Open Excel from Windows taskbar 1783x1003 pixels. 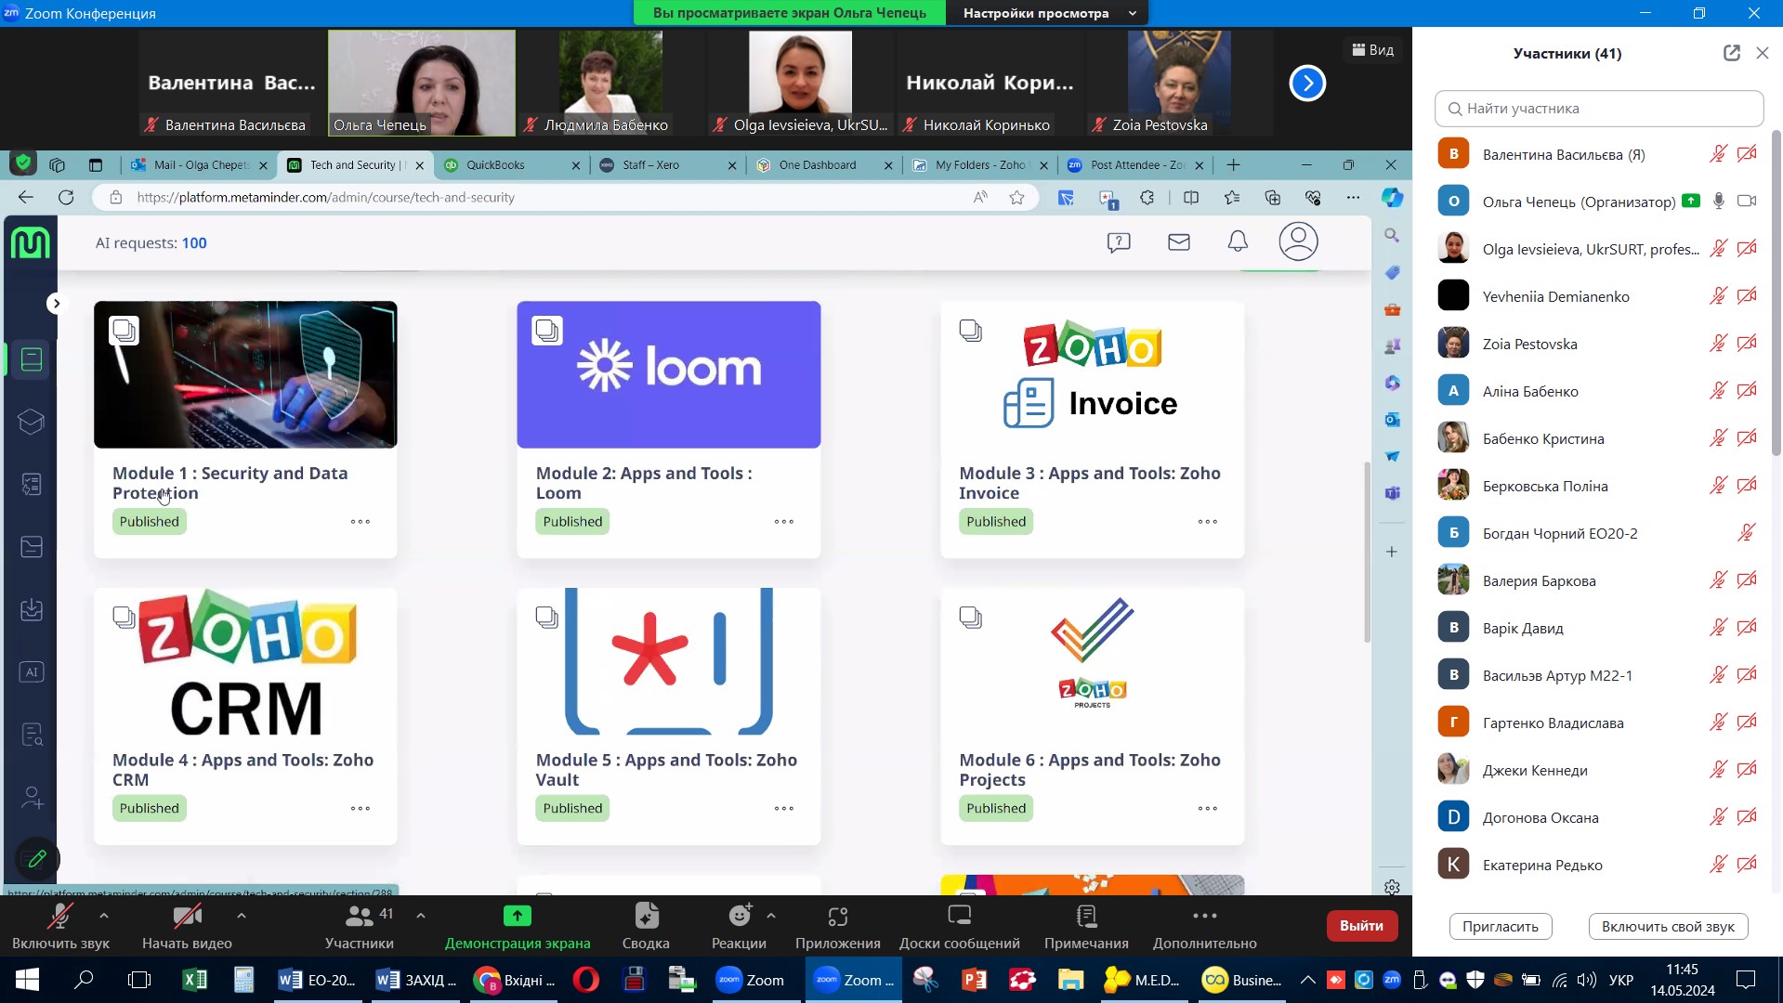click(x=194, y=980)
